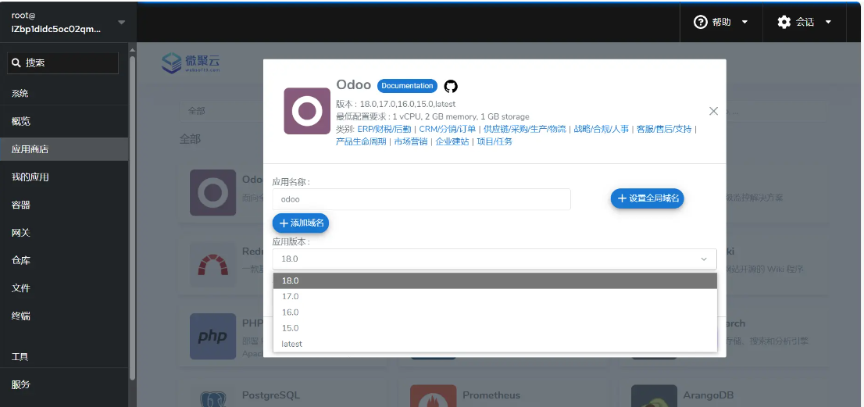Open 我的应用 in the sidebar

point(64,177)
